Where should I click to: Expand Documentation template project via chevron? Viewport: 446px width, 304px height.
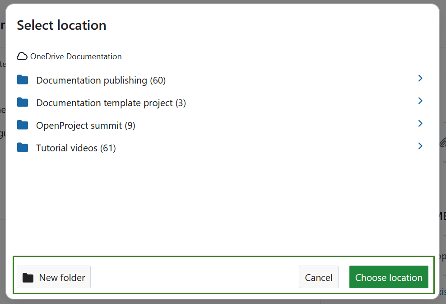[x=420, y=101]
